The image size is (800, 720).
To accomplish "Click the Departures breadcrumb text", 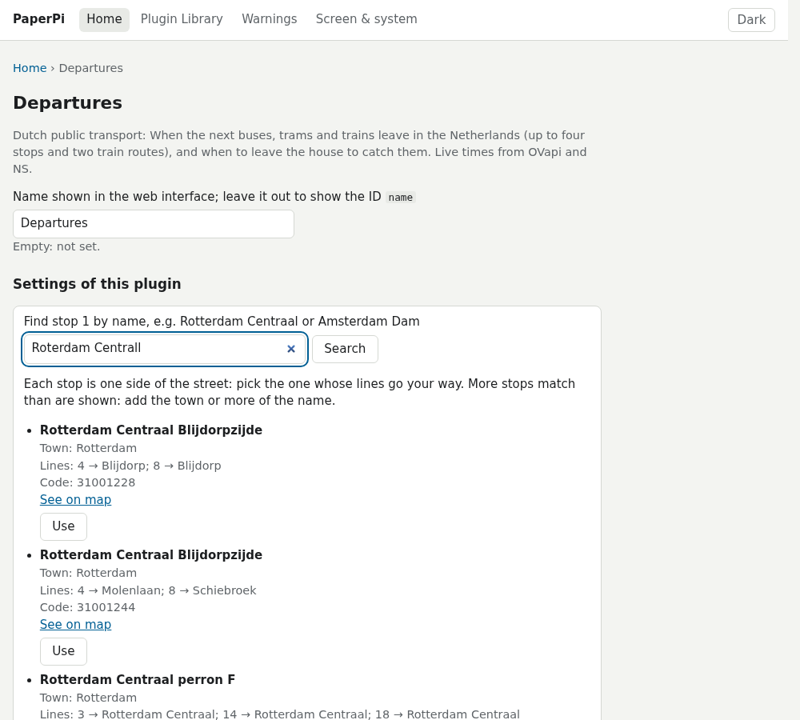I will (91, 68).
